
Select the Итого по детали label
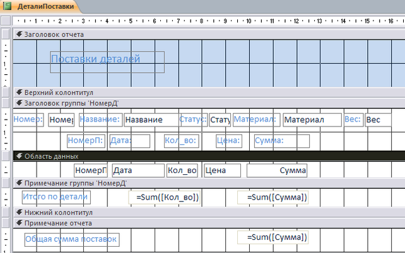[x=56, y=198]
